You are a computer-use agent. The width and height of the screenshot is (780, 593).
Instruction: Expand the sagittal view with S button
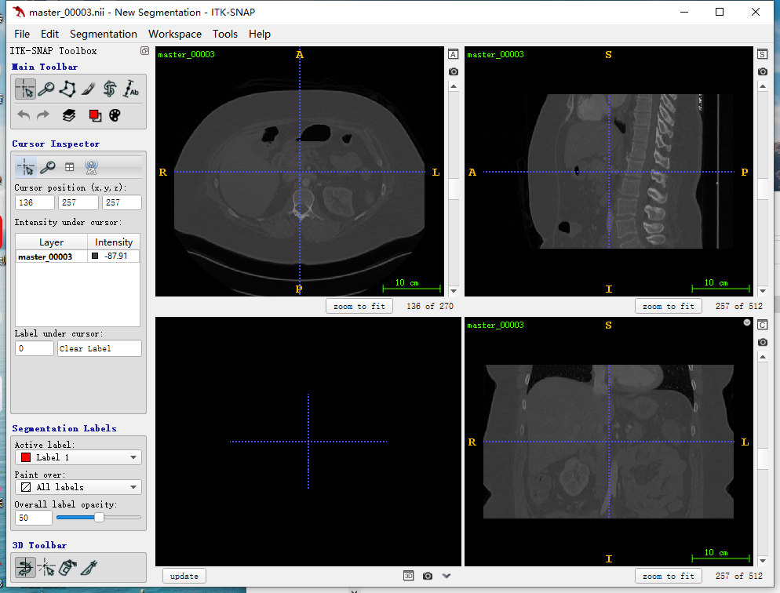click(763, 54)
